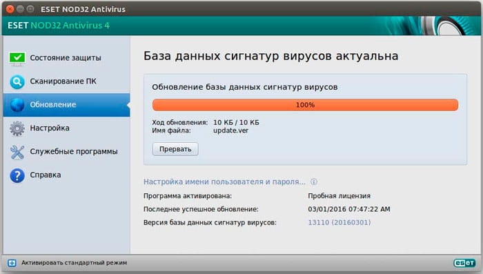Select the Обновление sidebar item

coord(66,105)
